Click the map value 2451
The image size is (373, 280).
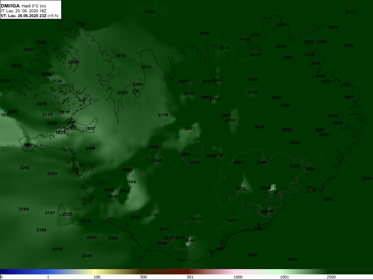(x=232, y=221)
